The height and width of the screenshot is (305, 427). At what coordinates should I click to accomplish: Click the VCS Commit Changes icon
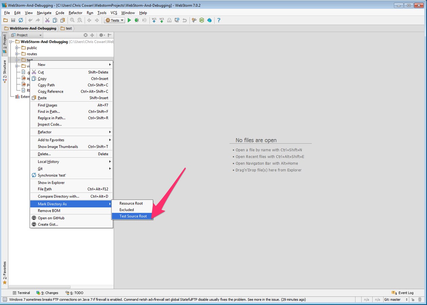(162, 20)
